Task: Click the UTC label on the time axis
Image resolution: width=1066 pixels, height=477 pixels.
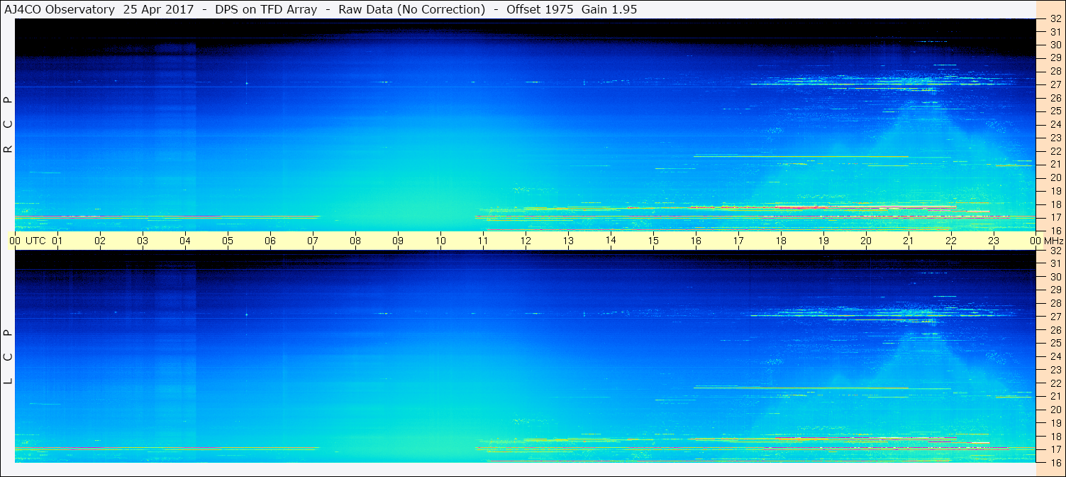Action: point(36,241)
